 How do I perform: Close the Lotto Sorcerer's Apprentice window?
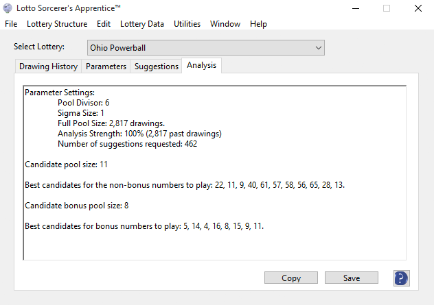tap(418, 8)
